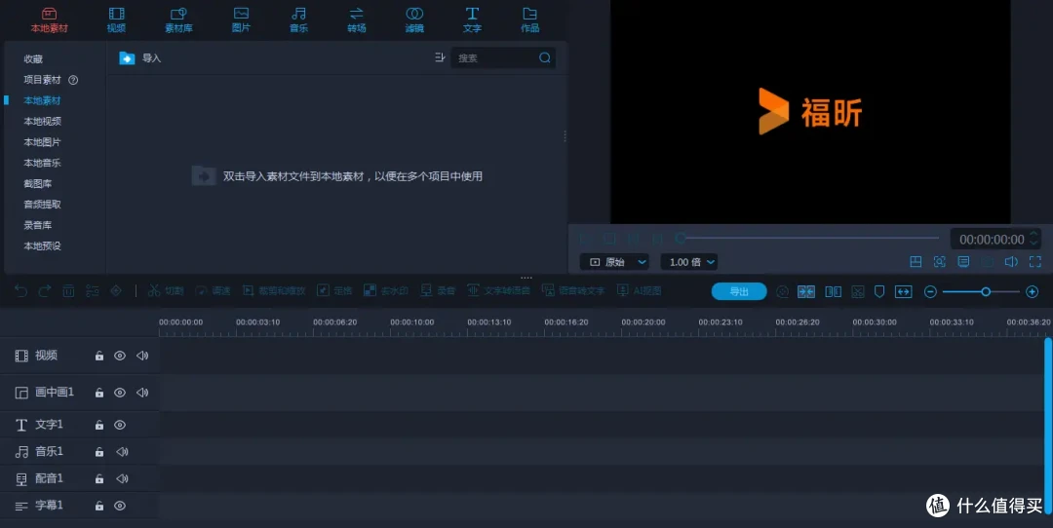Image resolution: width=1053 pixels, height=528 pixels.
Task: Click the help icon beside 项目素材
Action: tap(73, 80)
